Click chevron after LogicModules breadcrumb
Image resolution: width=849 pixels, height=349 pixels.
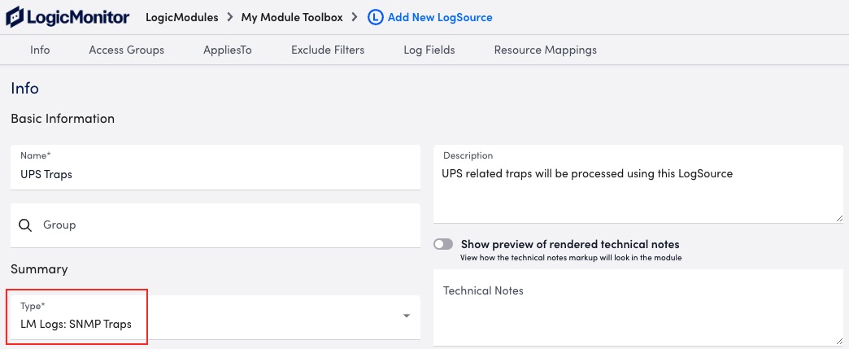pos(229,17)
